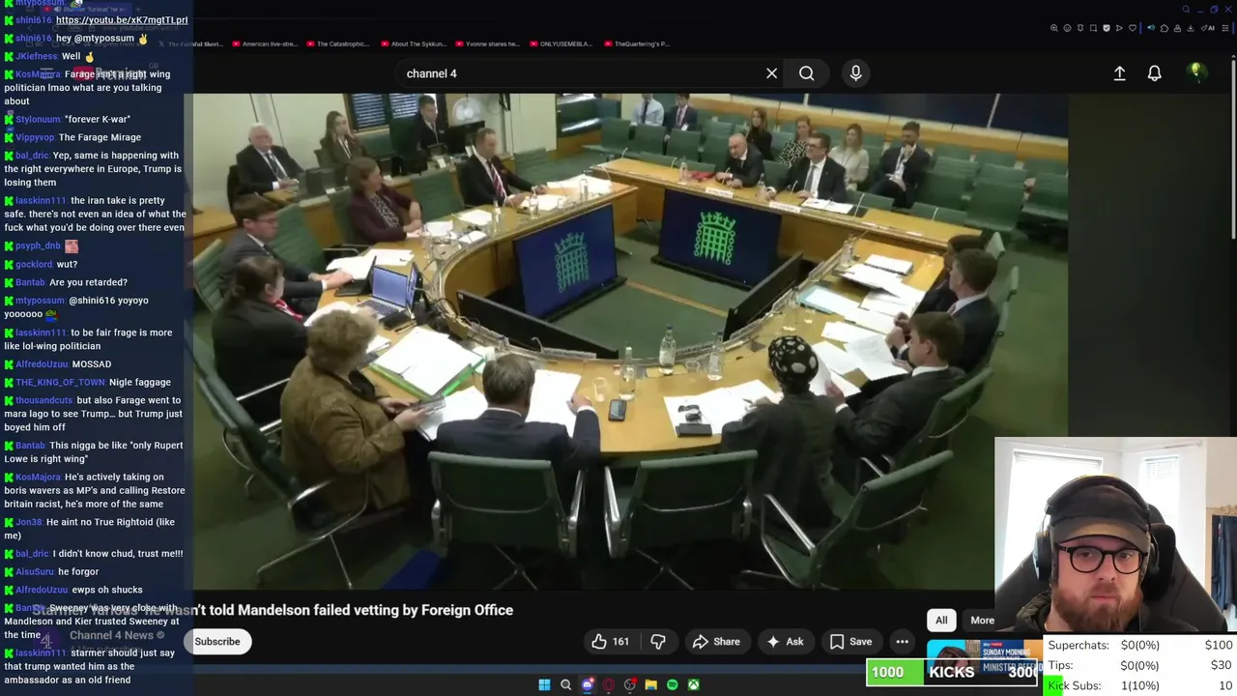The width and height of the screenshot is (1237, 696).
Task: Click chat username 'Vippyvop'
Action: (35, 137)
